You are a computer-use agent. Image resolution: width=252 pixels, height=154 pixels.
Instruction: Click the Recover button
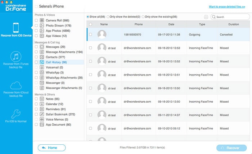[x=231, y=148]
